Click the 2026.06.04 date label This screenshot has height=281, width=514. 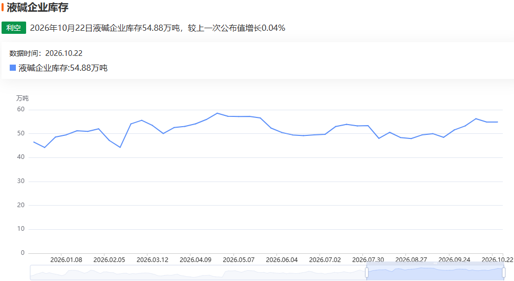[282, 259]
